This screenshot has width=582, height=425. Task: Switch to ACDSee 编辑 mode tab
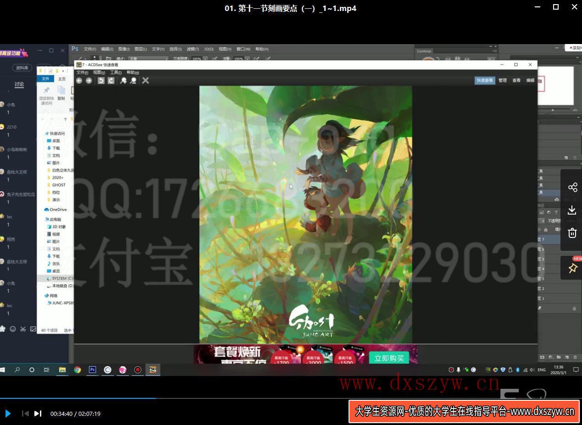[x=530, y=80]
